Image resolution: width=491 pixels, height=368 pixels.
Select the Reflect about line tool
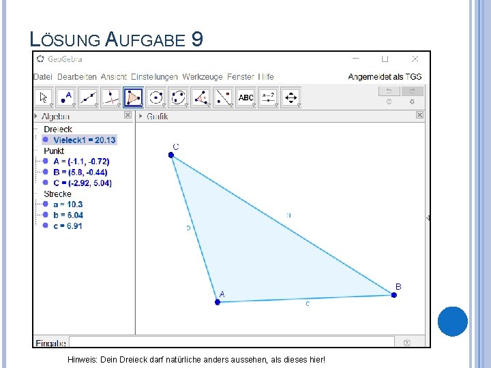point(224,97)
